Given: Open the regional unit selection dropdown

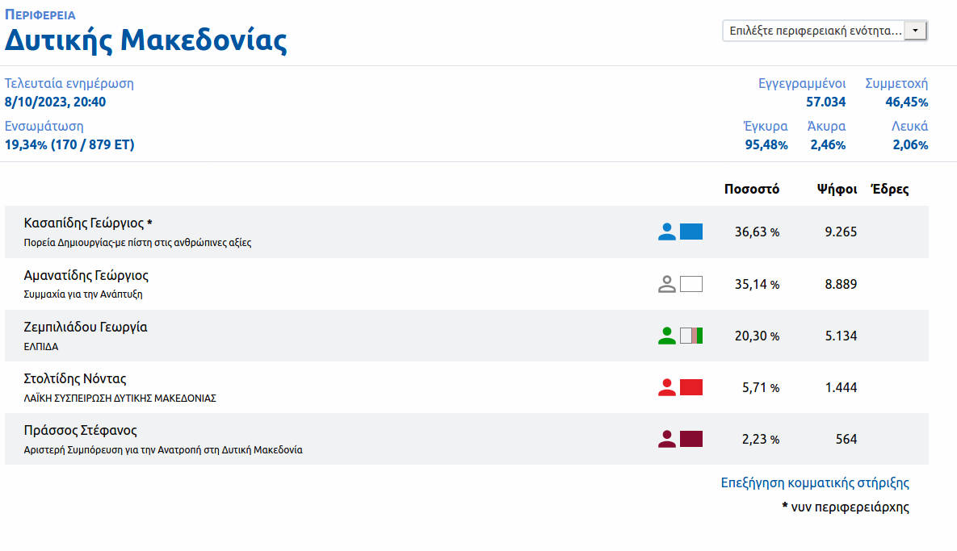Looking at the screenshot, I should click(814, 31).
